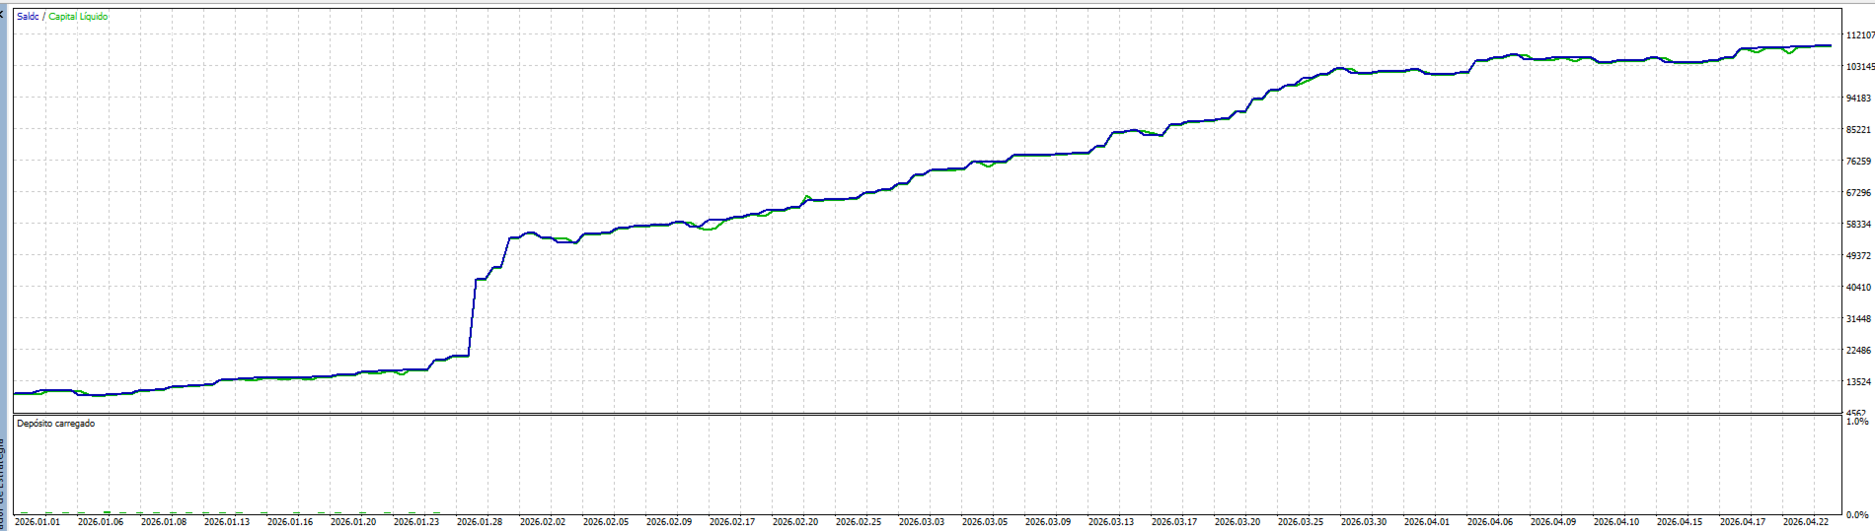This screenshot has width=1875, height=531.
Task: Click the 2026.04.01 date label
Action: pyautogui.click(x=1427, y=522)
